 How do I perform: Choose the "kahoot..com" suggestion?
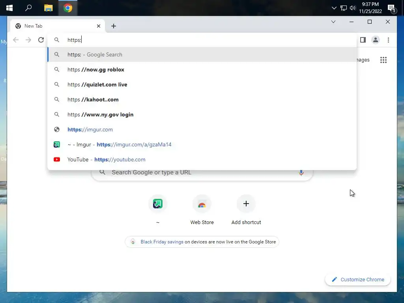202,99
